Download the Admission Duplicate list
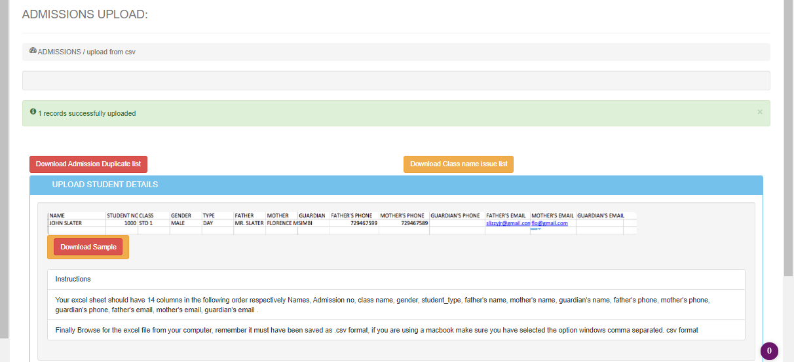Viewport: 794px width, 362px height. click(x=88, y=164)
